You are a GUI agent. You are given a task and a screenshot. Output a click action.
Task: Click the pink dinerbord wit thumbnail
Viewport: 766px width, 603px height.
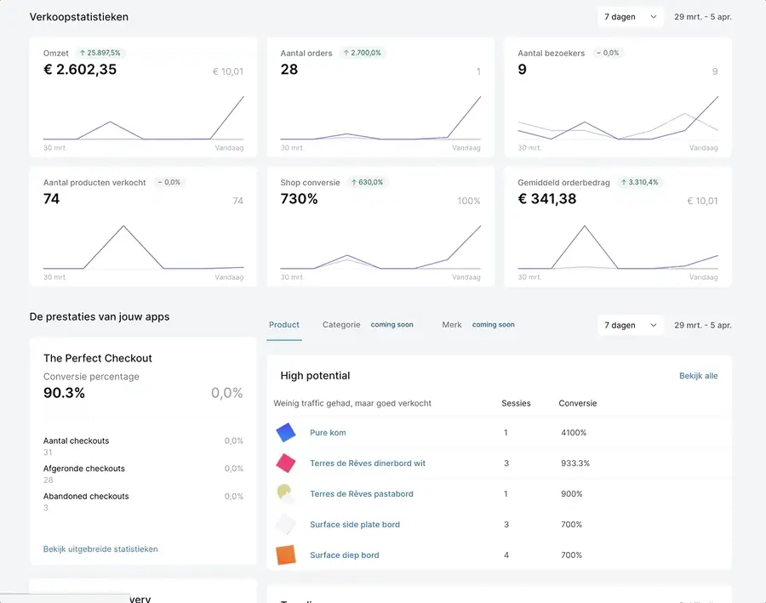point(286,463)
